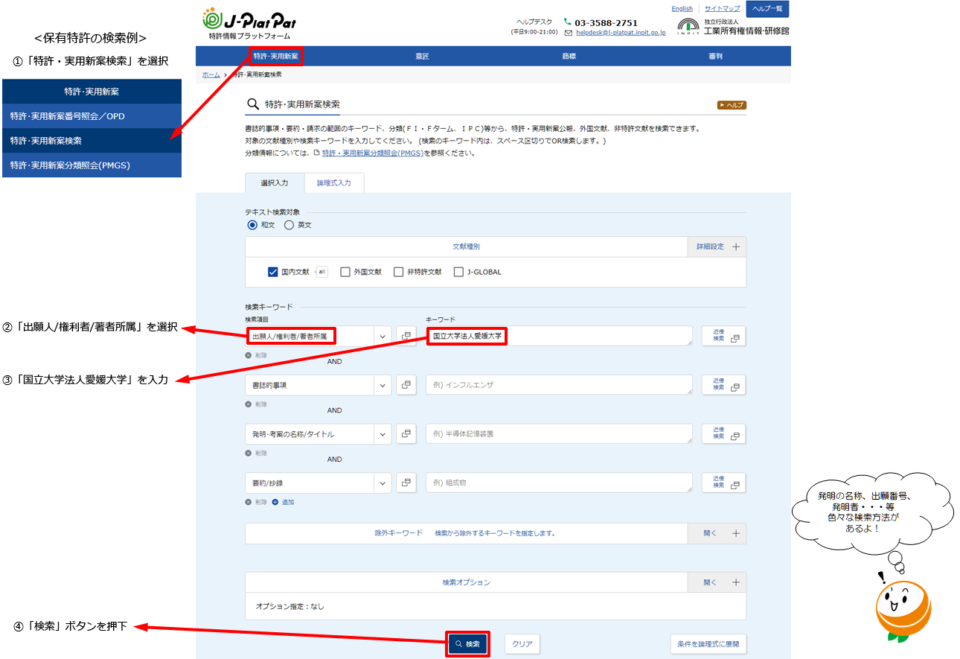Click the green telephone icon
Viewport: 960px width, 659px height.
coord(568,22)
